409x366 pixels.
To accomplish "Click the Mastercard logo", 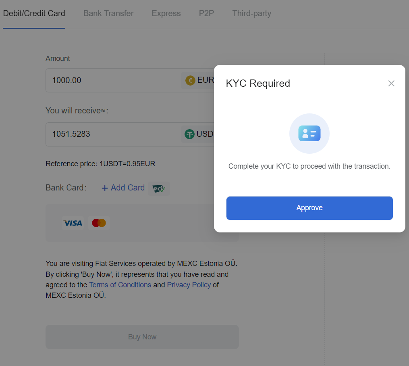I will [99, 223].
